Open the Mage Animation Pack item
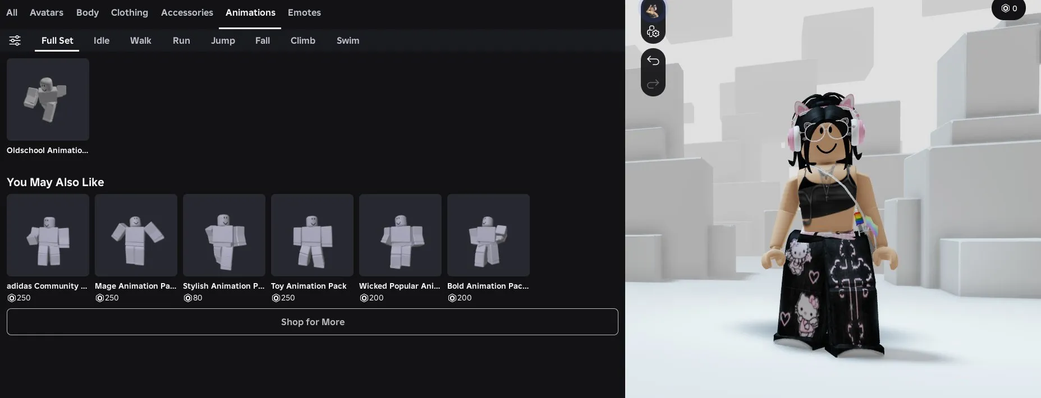Viewport: 1041px width, 398px height. (136, 235)
